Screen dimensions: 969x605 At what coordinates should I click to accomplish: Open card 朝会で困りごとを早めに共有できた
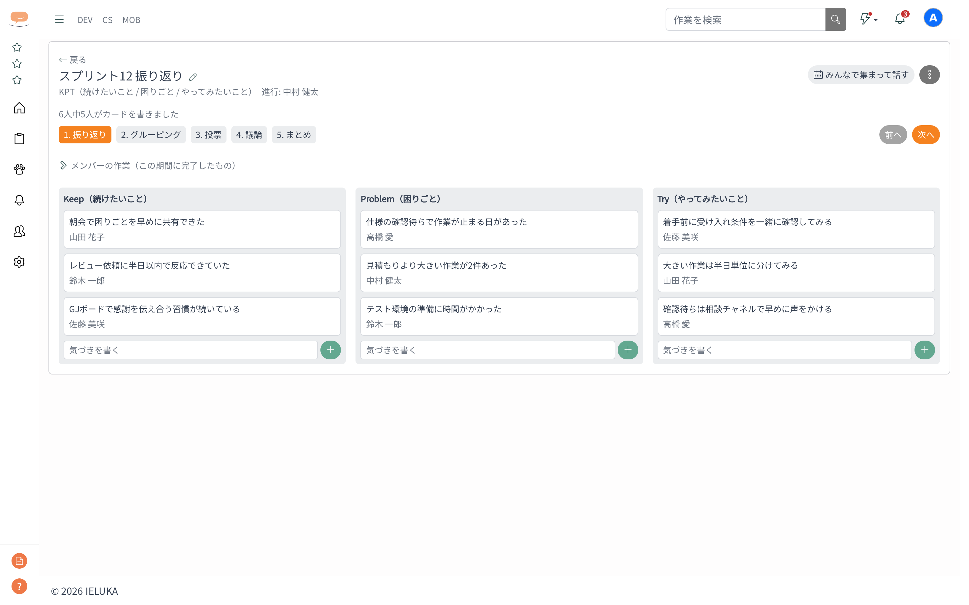point(202,229)
